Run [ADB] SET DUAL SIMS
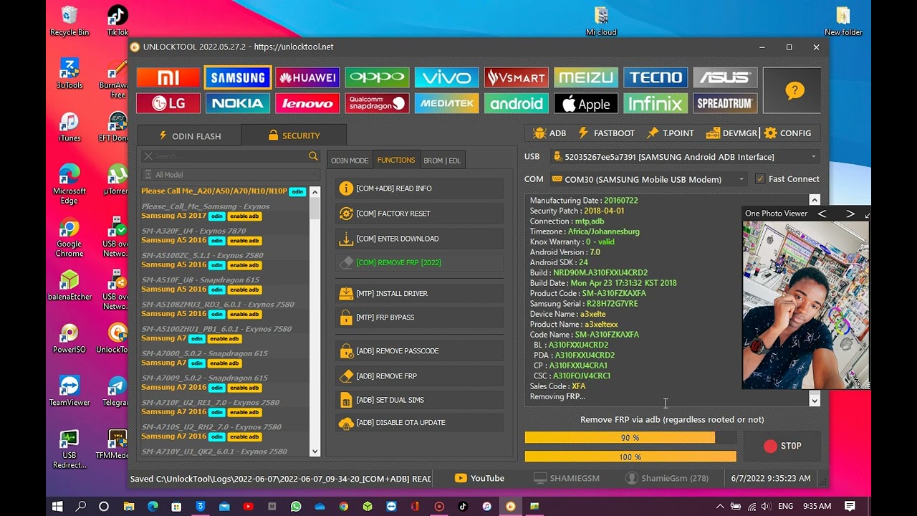The image size is (917, 516). click(x=419, y=400)
